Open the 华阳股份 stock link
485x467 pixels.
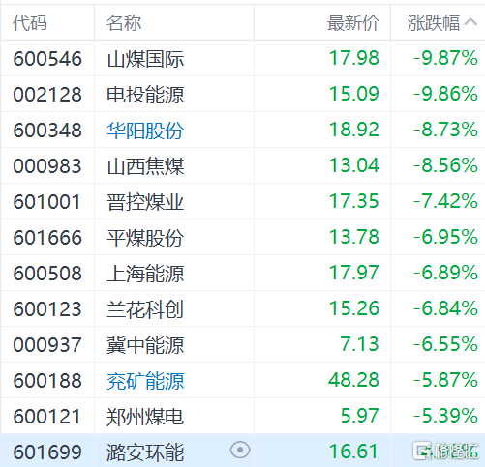(145, 131)
